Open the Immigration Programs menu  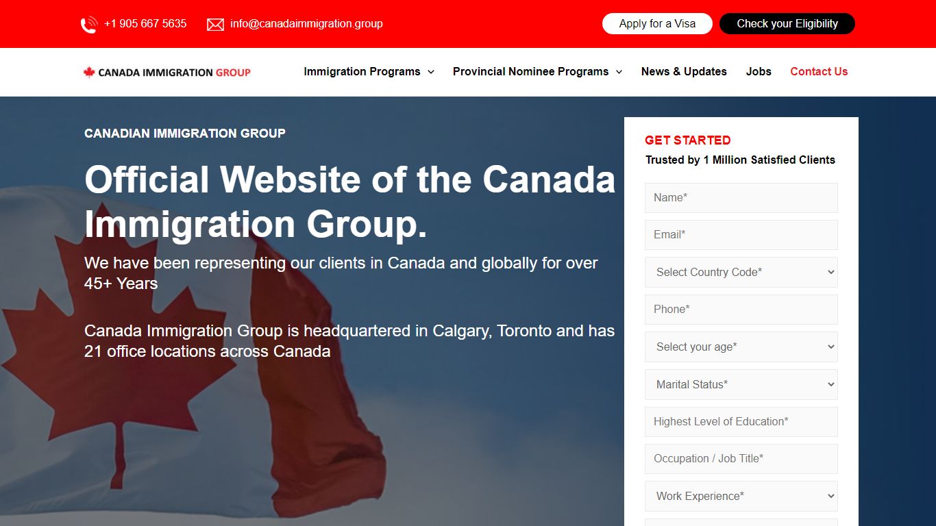tap(362, 71)
